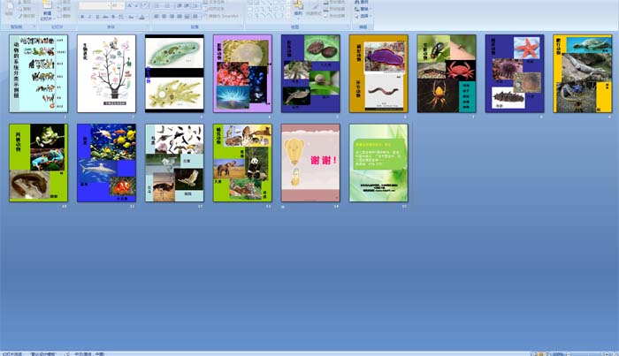Select slide 3 with the paramecium and amoeba
Screen dimensions: 619x356
(174, 73)
